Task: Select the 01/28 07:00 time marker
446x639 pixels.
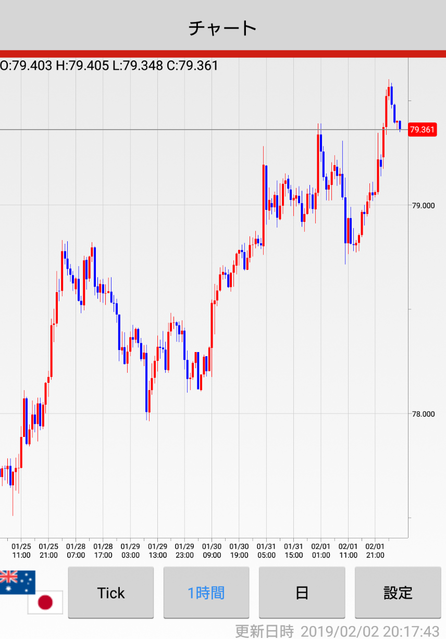Action: click(76, 550)
